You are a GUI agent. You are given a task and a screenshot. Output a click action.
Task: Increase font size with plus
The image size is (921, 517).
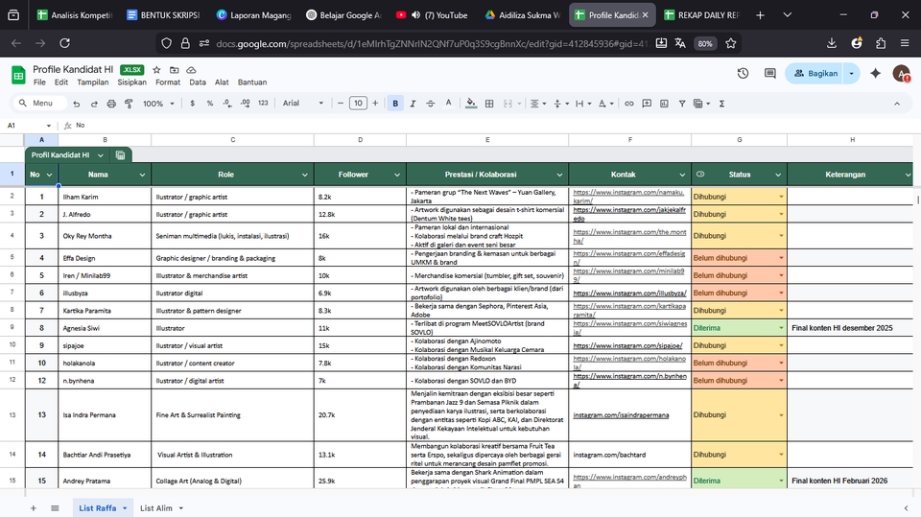point(375,104)
